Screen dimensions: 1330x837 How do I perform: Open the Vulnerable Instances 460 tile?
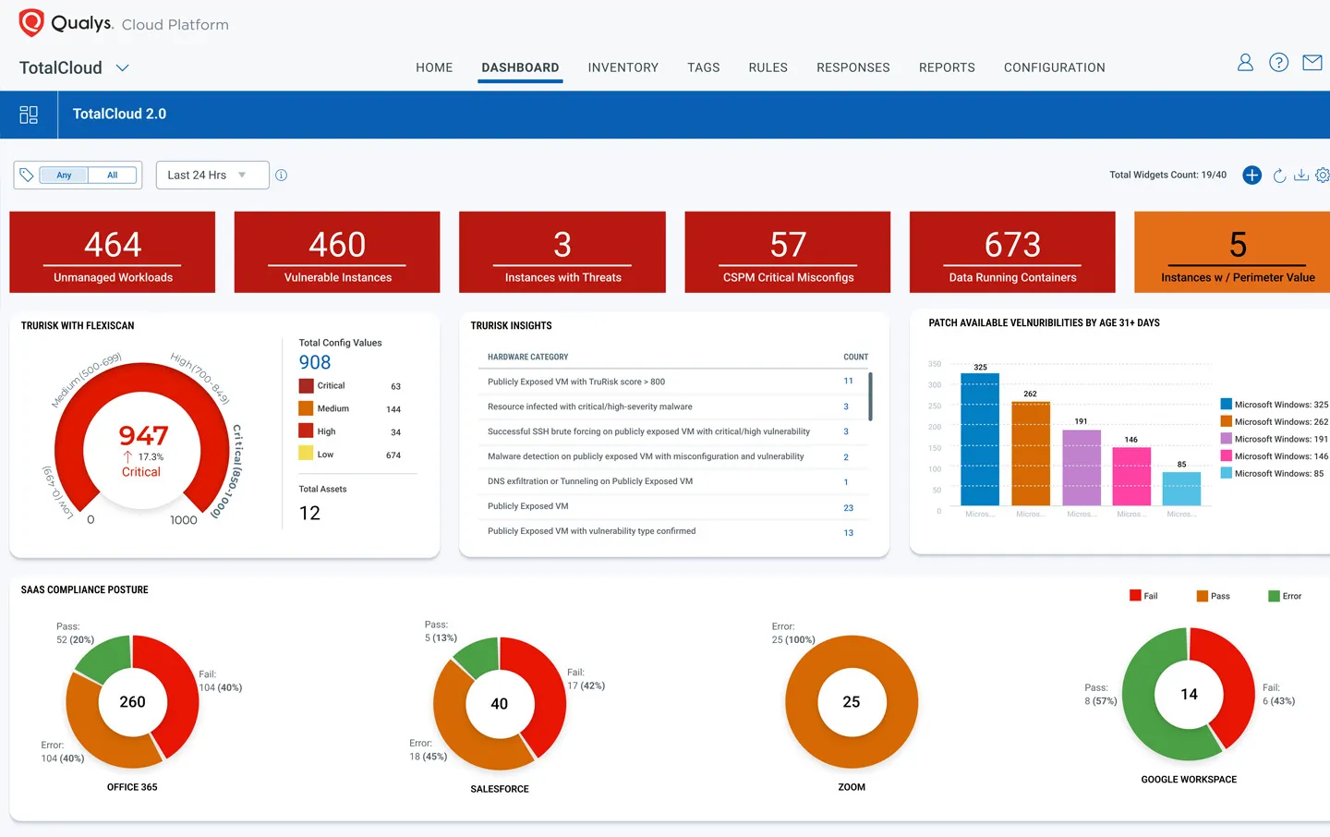336,250
